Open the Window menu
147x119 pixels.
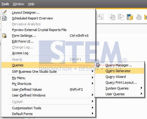click(18, 4)
